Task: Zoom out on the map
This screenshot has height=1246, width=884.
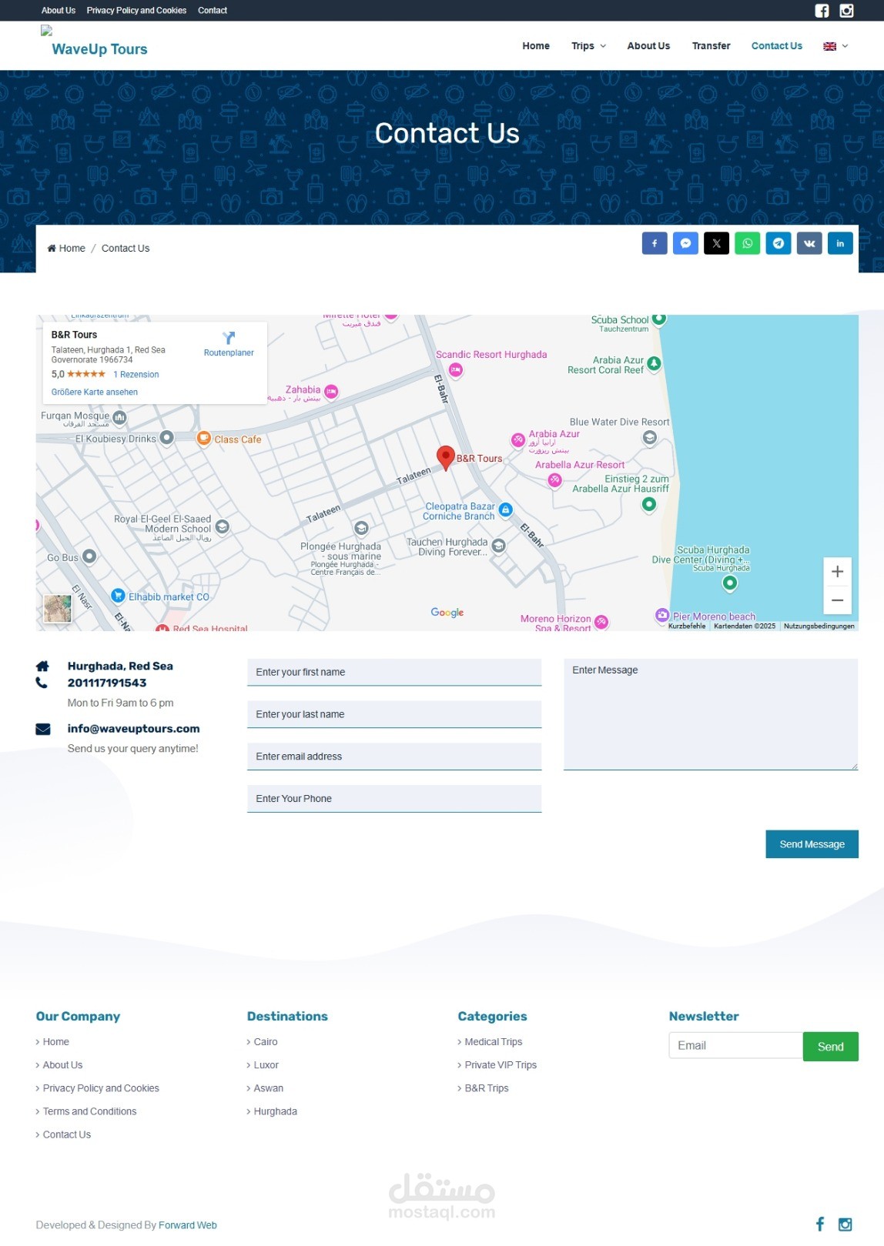Action: coord(837,600)
